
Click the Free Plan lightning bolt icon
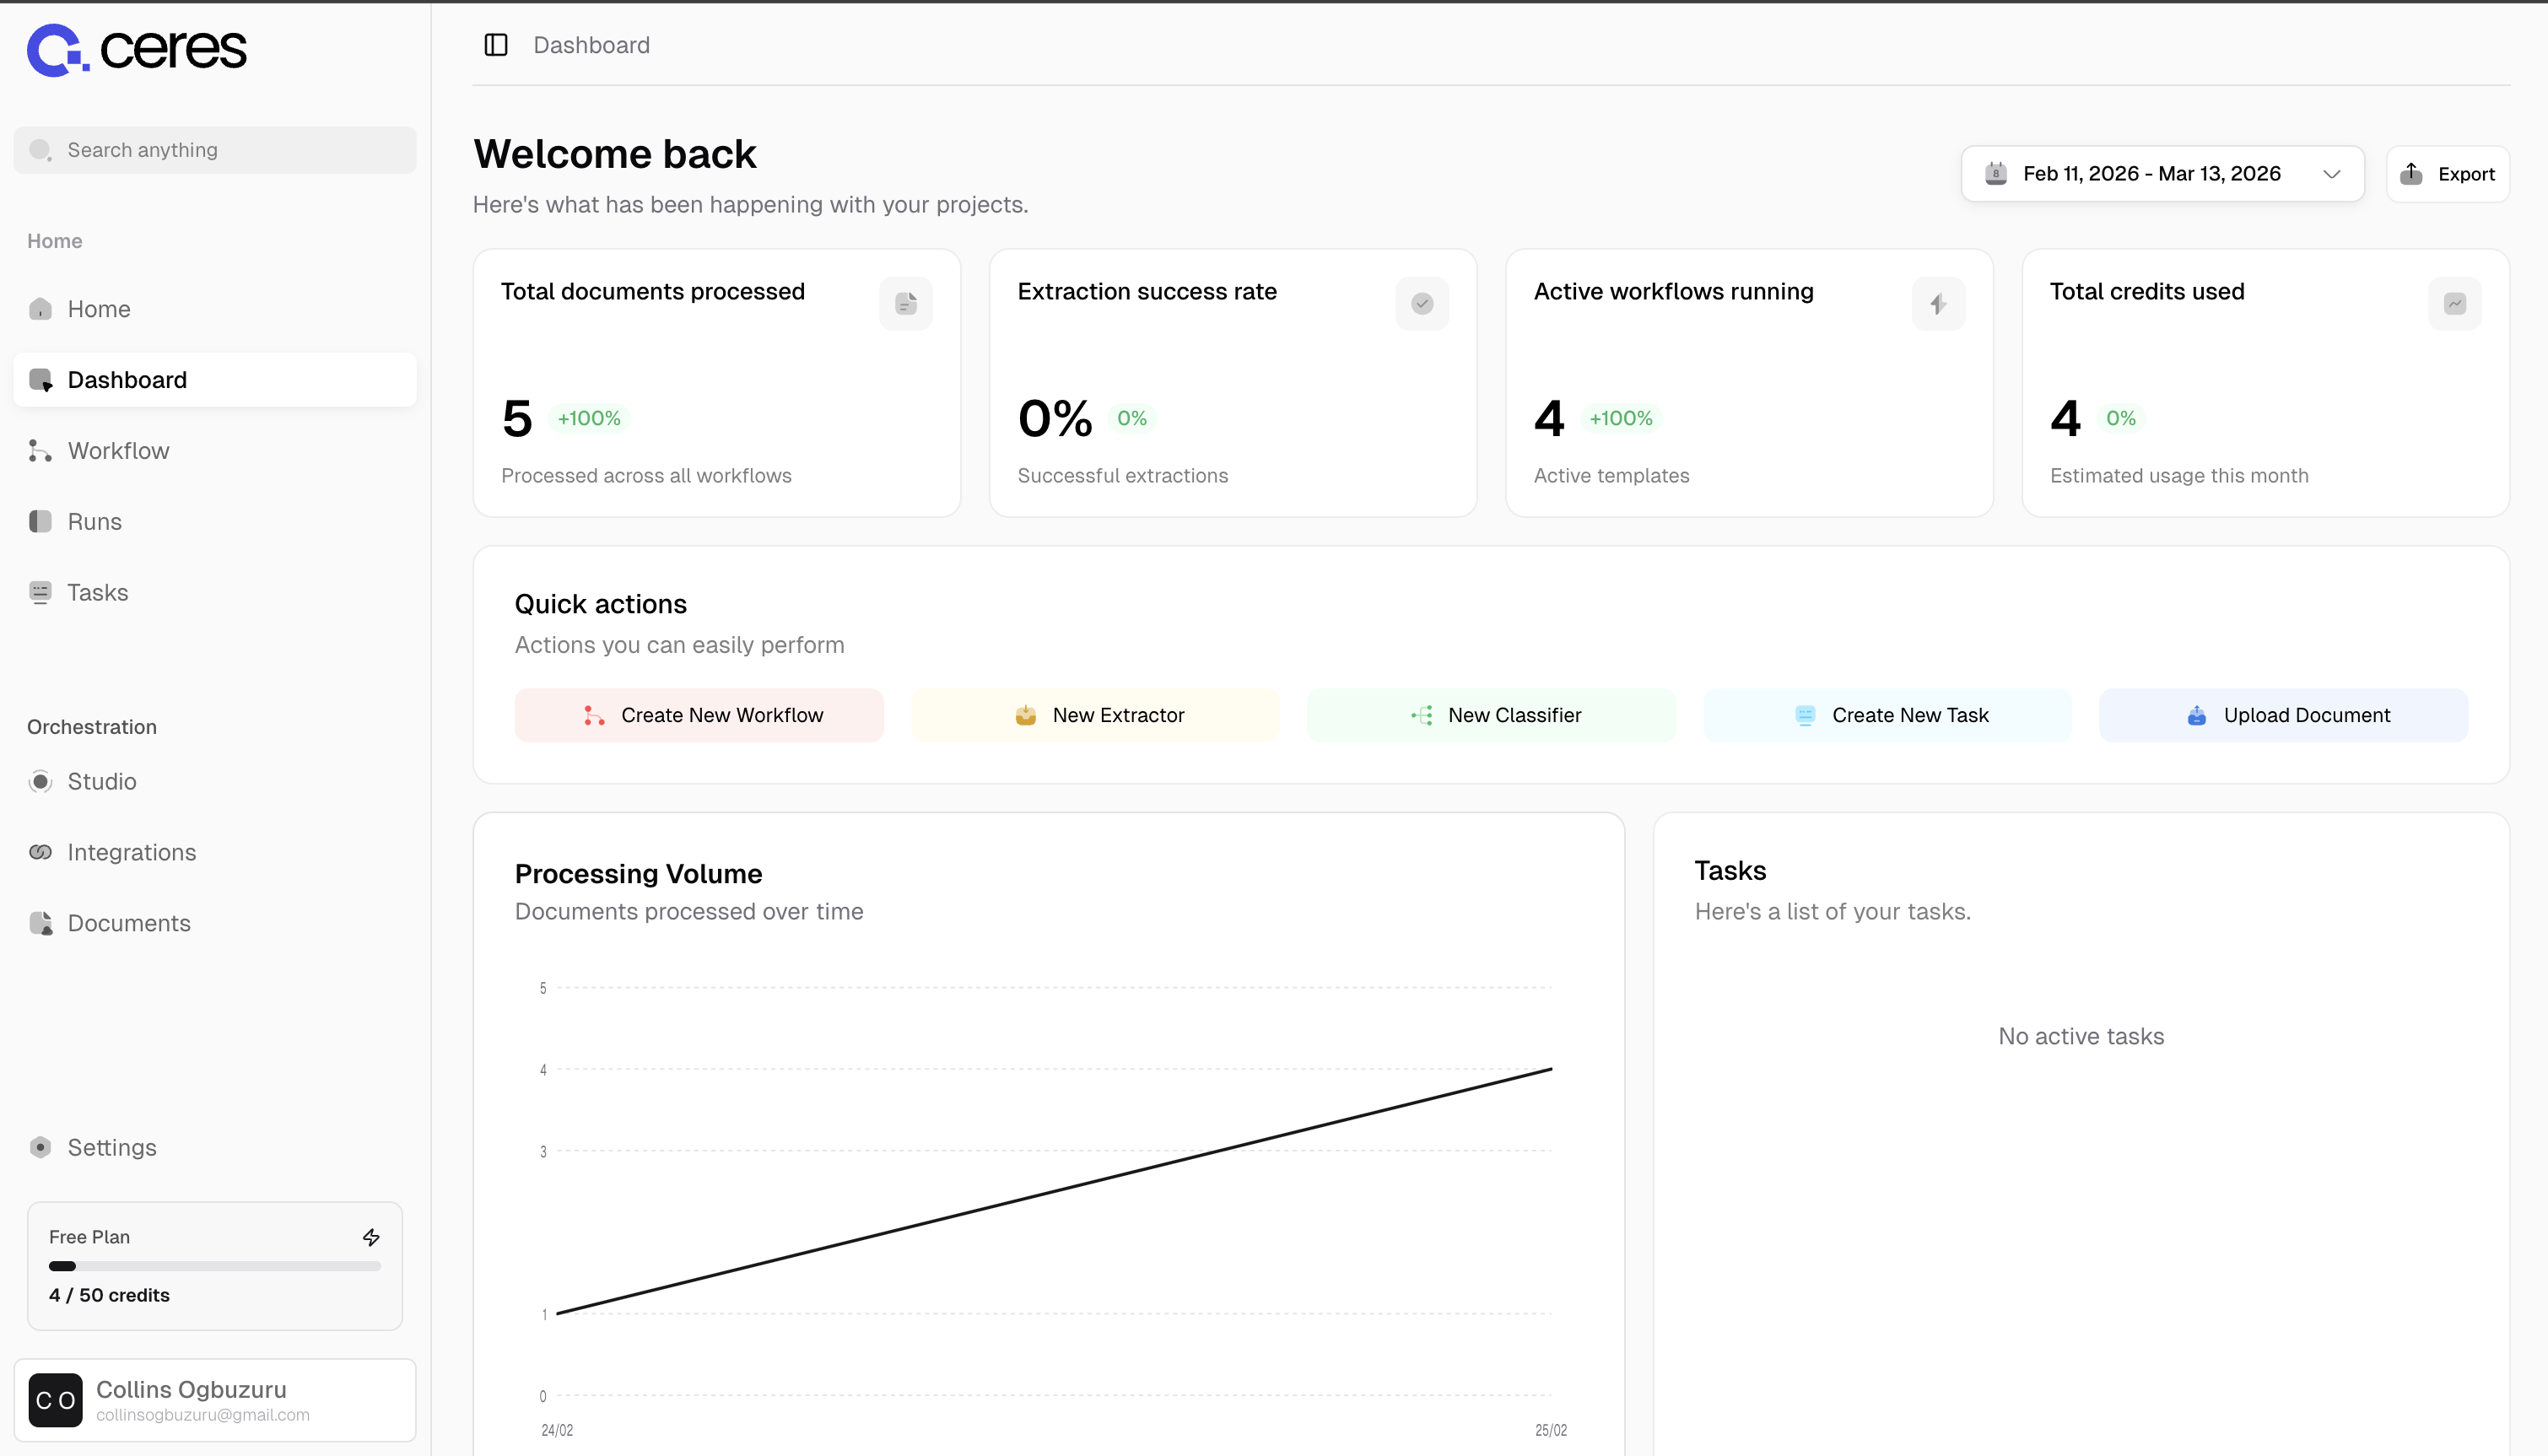(371, 1237)
